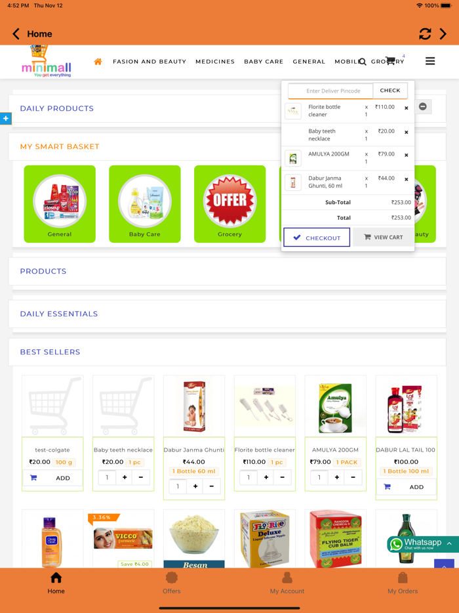Image resolution: width=459 pixels, height=613 pixels.
Task: Open the blue plus side tab
Action: coord(5,118)
